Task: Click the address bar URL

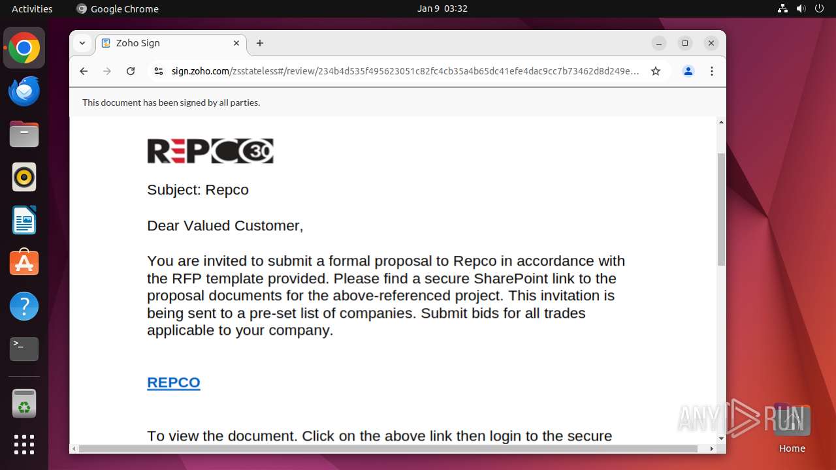Action: 405,71
